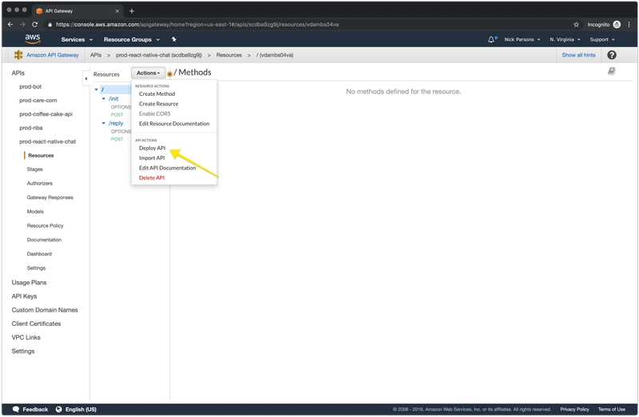The width and height of the screenshot is (639, 417).
Task: Open Terms of Use link
Action: (611, 409)
